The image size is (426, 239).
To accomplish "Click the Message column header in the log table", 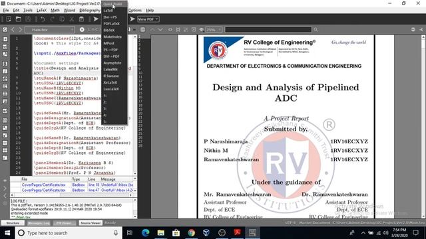I will click(116, 179).
